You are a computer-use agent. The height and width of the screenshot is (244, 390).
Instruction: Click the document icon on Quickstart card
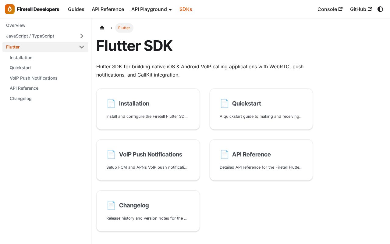point(225,103)
